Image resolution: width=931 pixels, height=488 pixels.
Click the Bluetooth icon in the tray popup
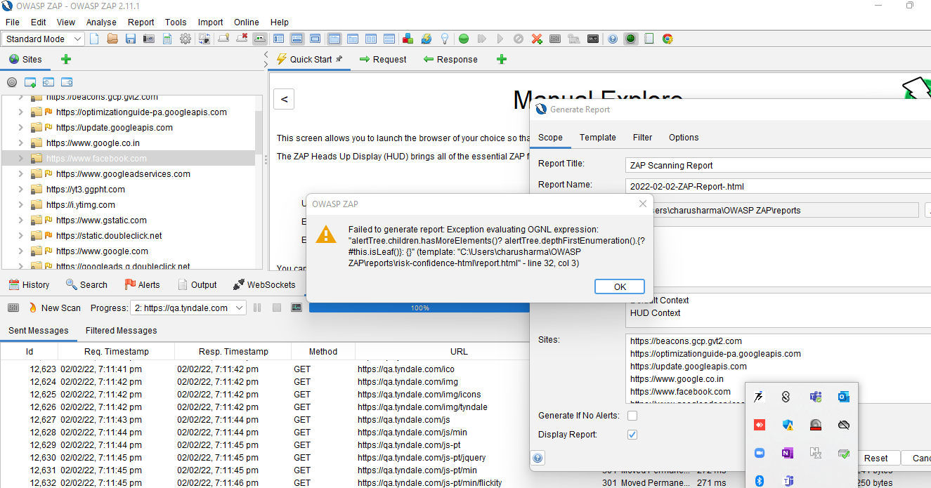758,480
